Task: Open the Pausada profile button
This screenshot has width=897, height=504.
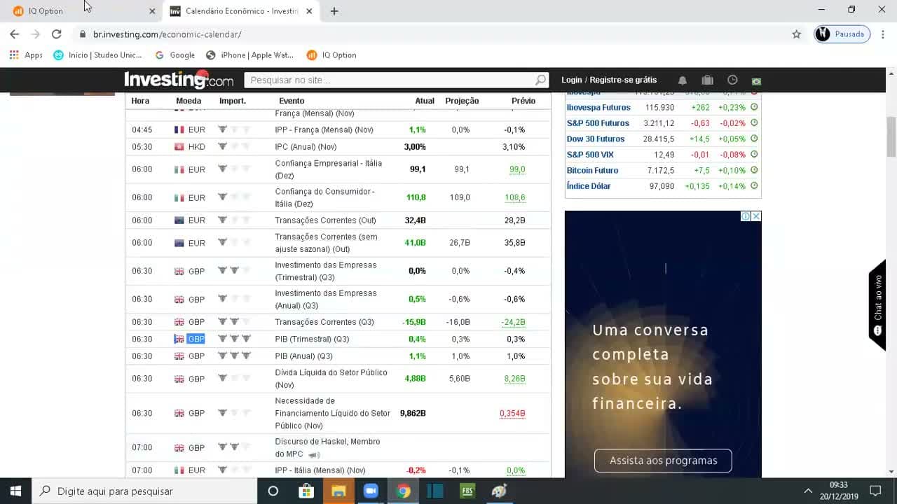Action: [x=842, y=34]
